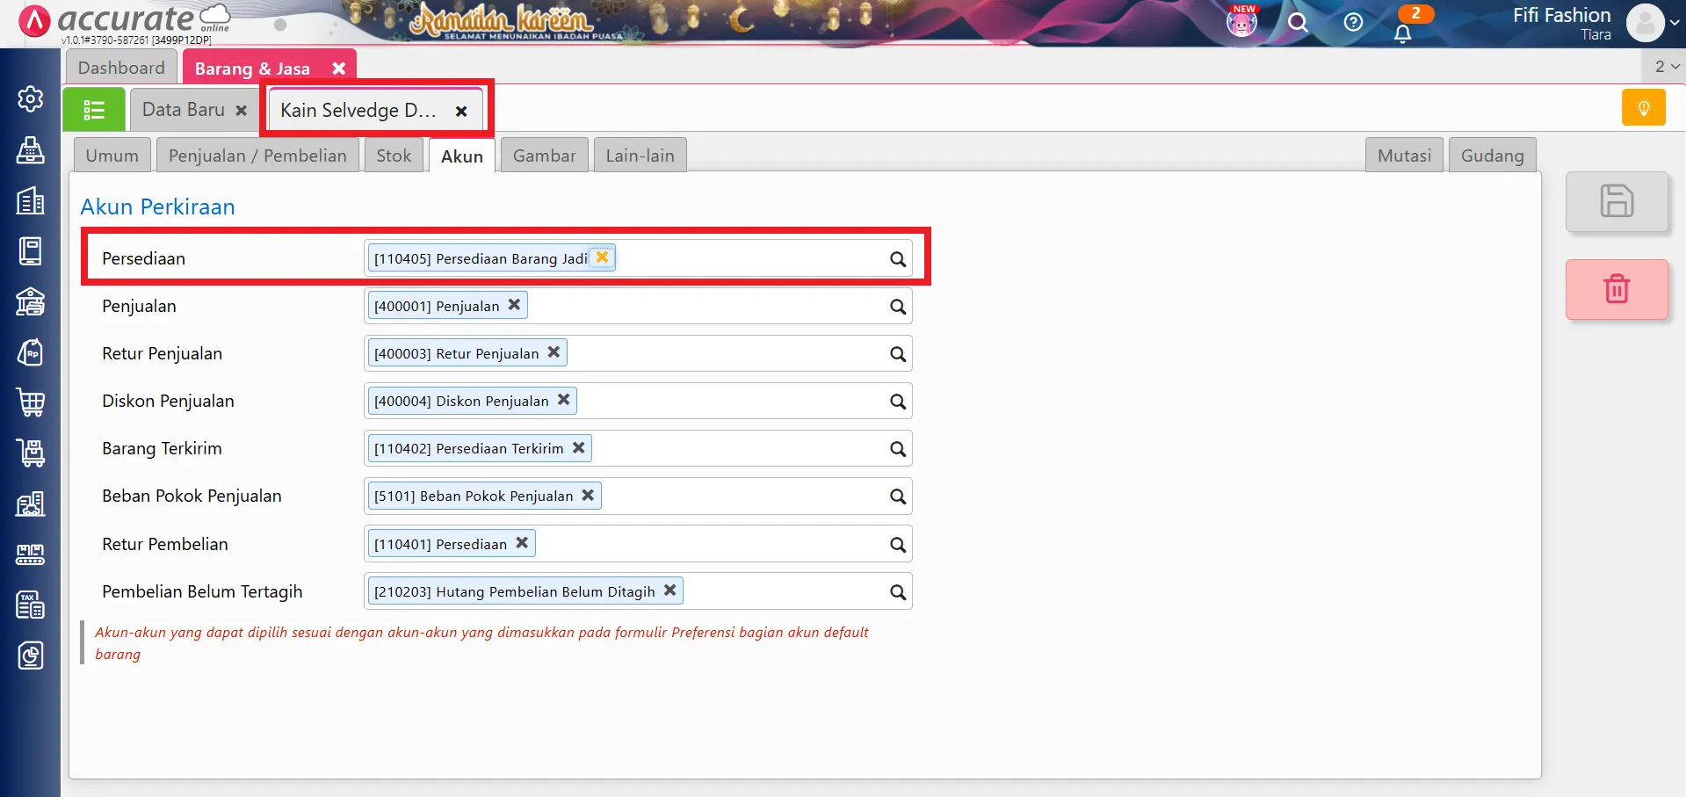Remove the Diskon Penjualan account tag
This screenshot has width=1686, height=797.
click(564, 400)
